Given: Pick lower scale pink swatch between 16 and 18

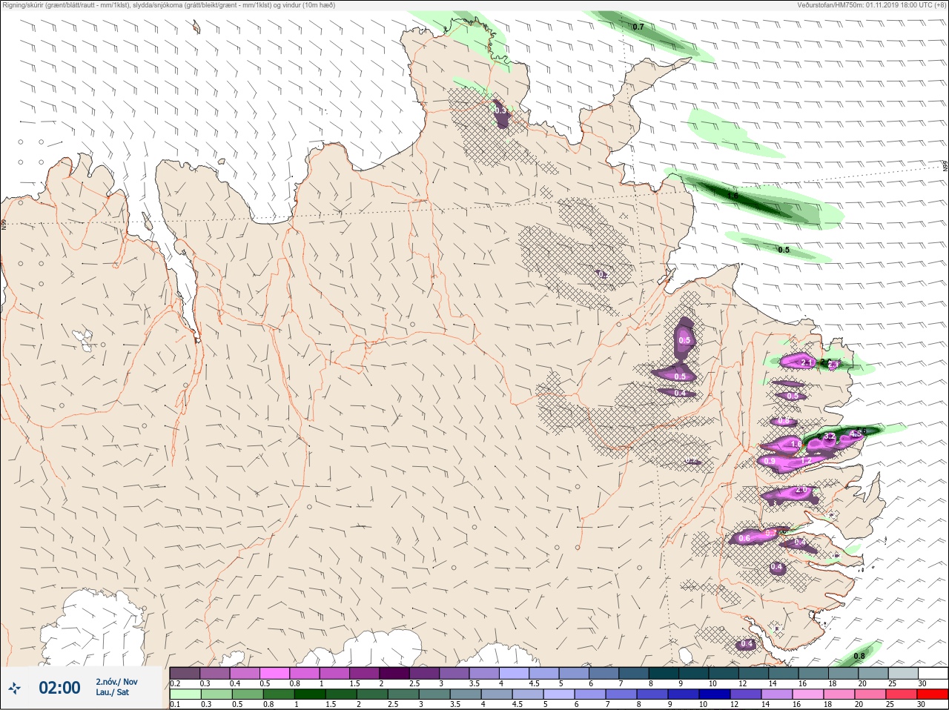Looking at the screenshot, I should (809, 694).
